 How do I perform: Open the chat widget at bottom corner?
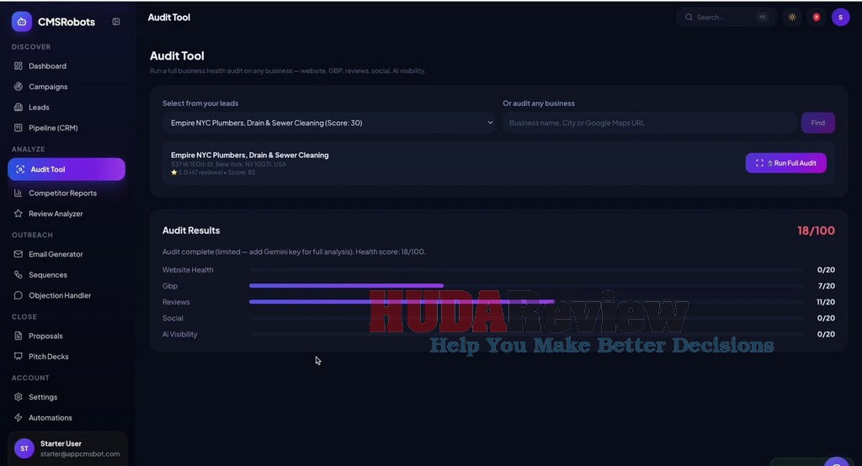point(837,462)
